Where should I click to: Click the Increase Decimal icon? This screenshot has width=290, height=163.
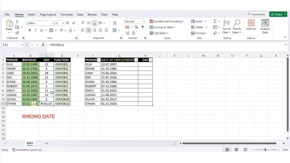(x=127, y=33)
